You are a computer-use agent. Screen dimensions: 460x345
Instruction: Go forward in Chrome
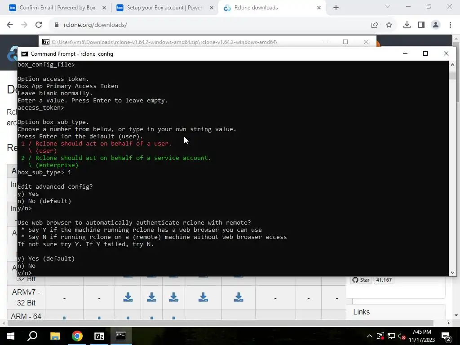(24, 25)
